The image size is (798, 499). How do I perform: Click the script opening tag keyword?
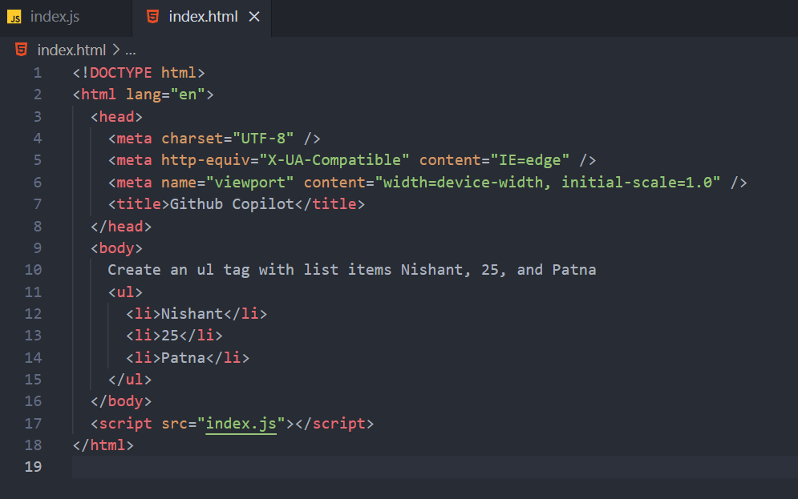coord(125,423)
